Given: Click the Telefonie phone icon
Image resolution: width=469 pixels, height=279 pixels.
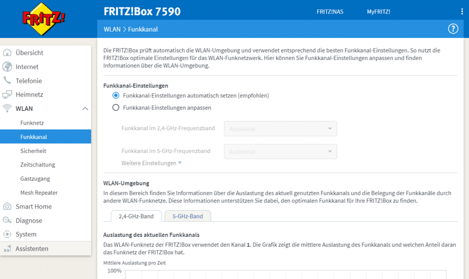Looking at the screenshot, I should click(x=7, y=81).
